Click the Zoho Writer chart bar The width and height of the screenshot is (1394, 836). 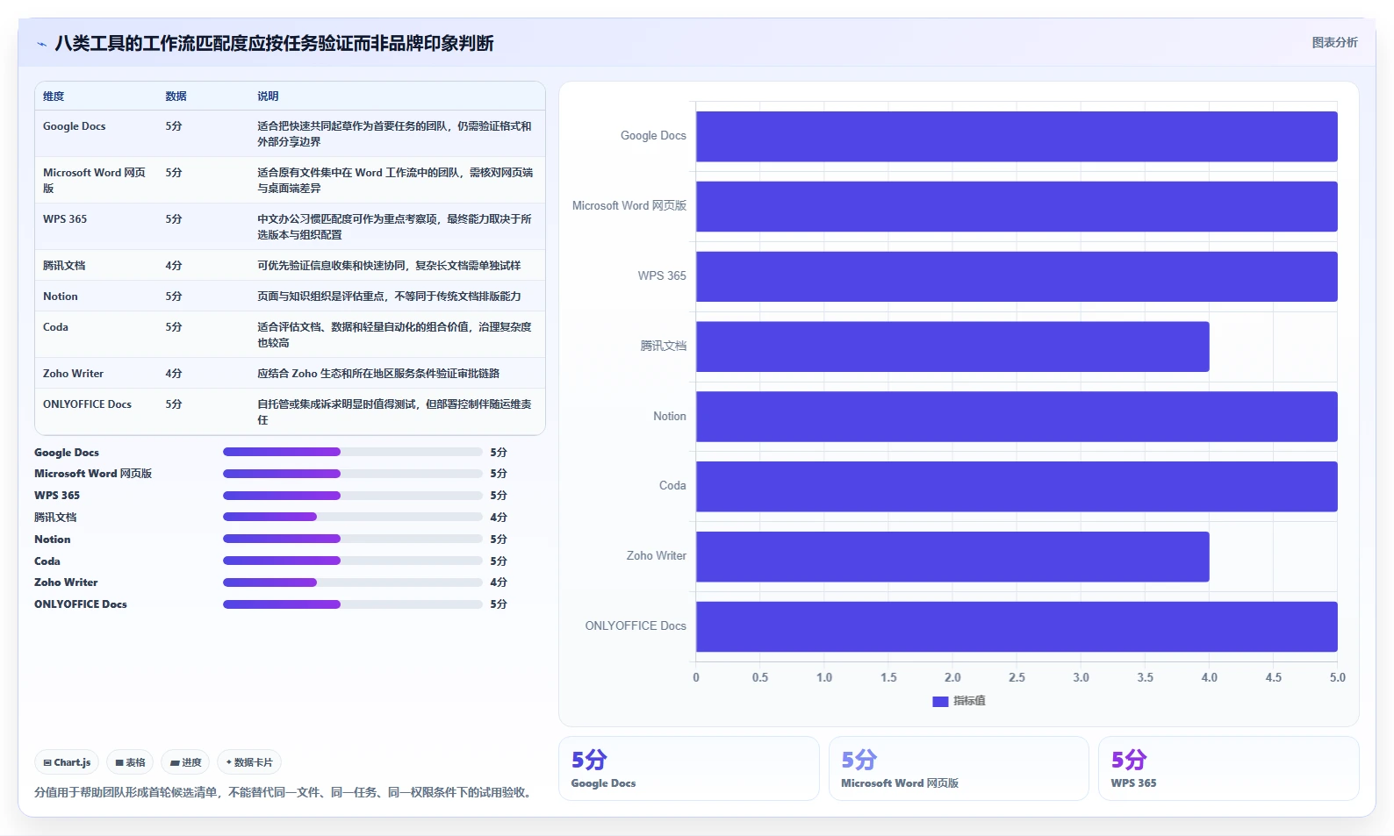tap(952, 556)
